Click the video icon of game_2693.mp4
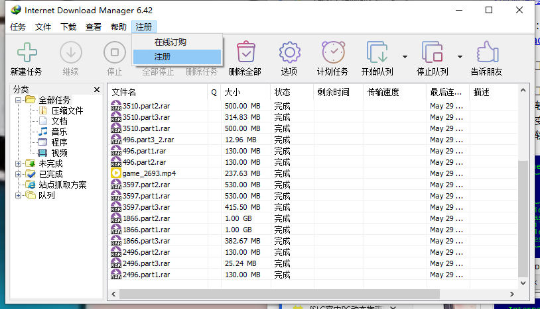The image size is (540, 309). [115, 173]
